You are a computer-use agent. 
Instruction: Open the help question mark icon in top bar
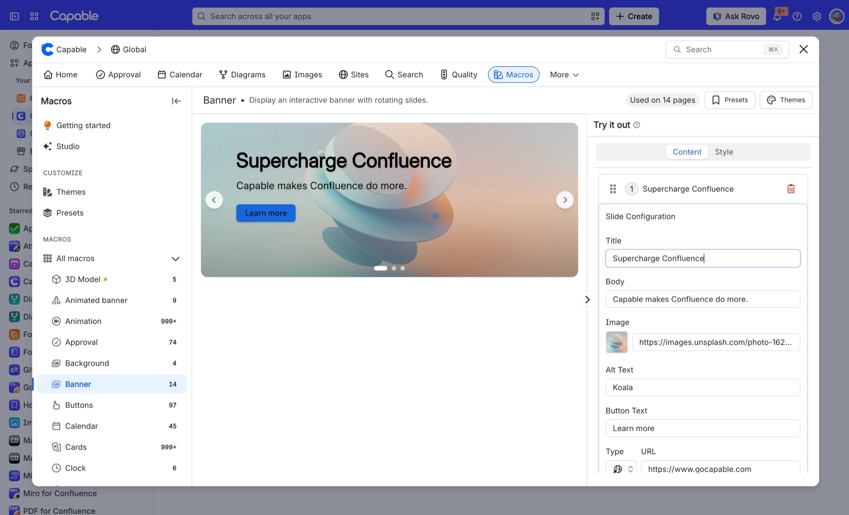tap(797, 17)
